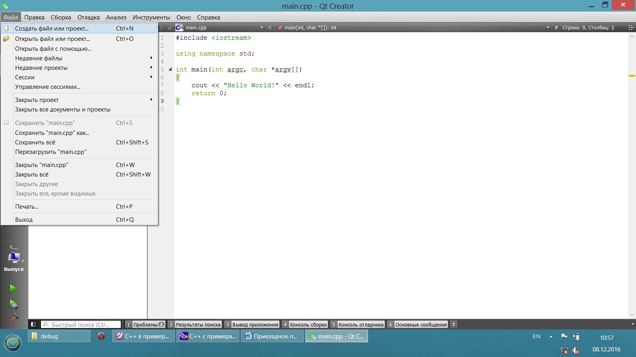This screenshot has height=357, width=636.
Task: Choose Открыть файл с помощью
Action: 79,48
